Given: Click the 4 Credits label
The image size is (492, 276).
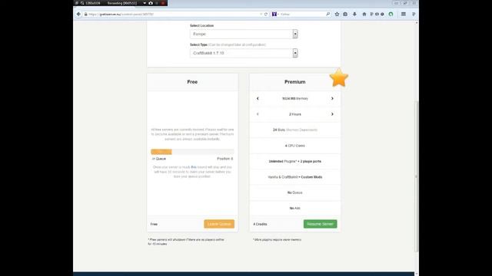Looking at the screenshot, I should pos(260,224).
